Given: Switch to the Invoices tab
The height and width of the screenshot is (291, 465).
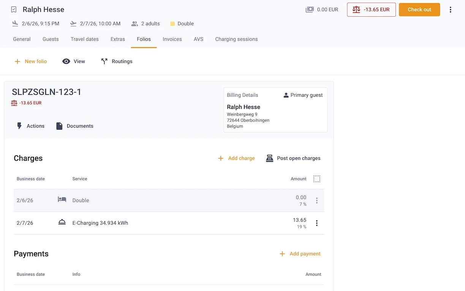Looking at the screenshot, I should click(x=172, y=39).
